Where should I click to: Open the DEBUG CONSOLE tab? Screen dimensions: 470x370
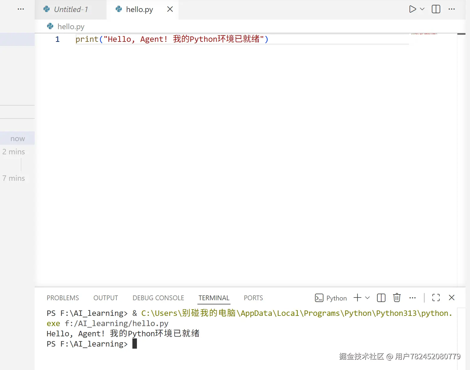[158, 298]
